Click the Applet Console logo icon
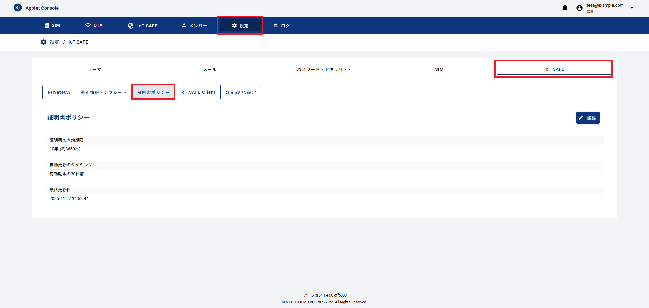The width and height of the screenshot is (649, 308). coord(18,7)
